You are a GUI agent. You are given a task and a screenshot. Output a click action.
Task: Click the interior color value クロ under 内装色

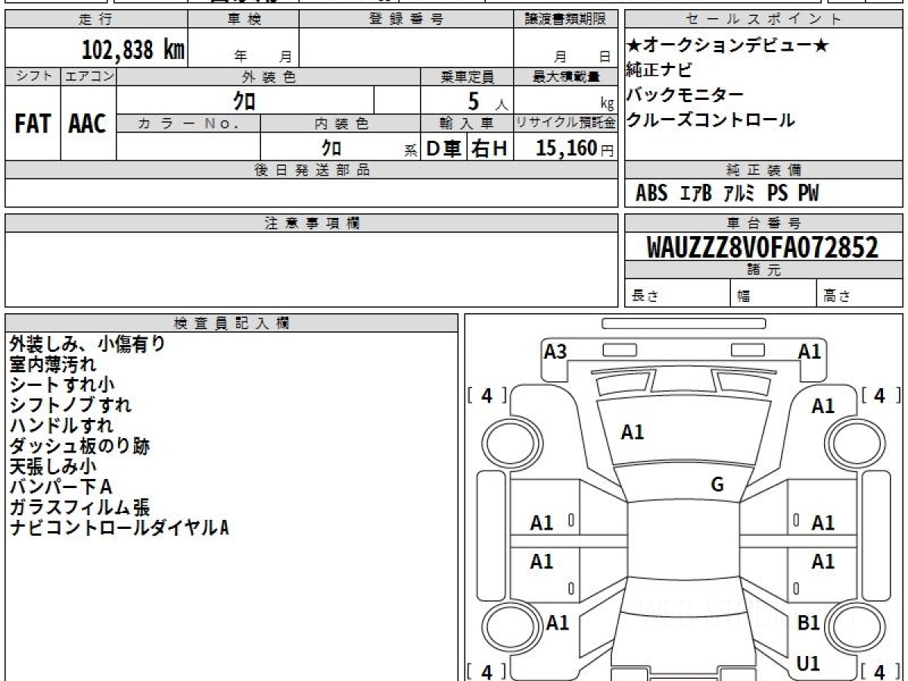click(x=331, y=148)
